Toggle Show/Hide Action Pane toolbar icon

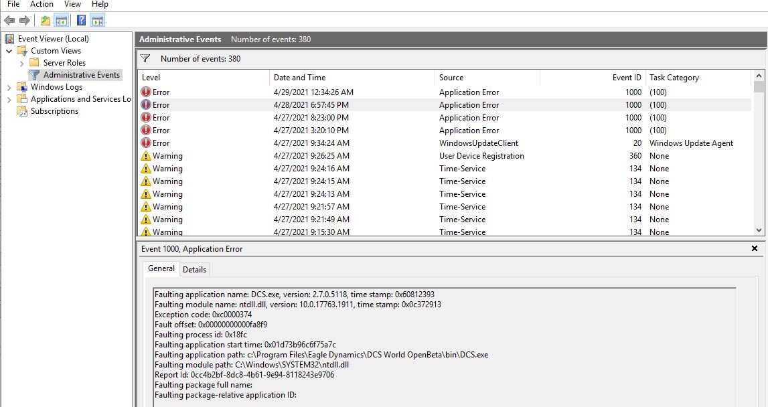tap(98, 21)
